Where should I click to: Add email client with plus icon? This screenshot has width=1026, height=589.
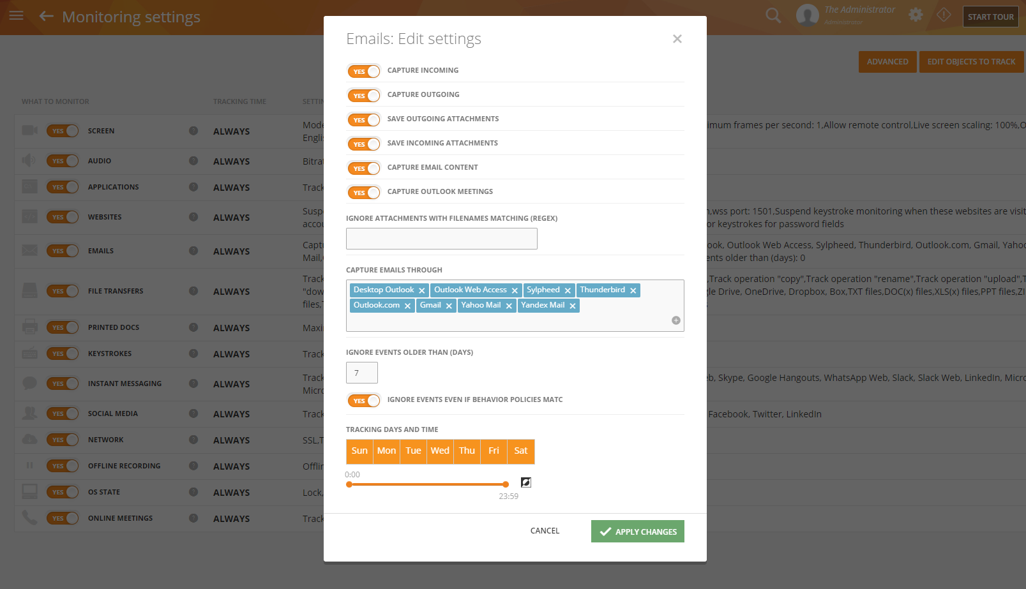(676, 320)
